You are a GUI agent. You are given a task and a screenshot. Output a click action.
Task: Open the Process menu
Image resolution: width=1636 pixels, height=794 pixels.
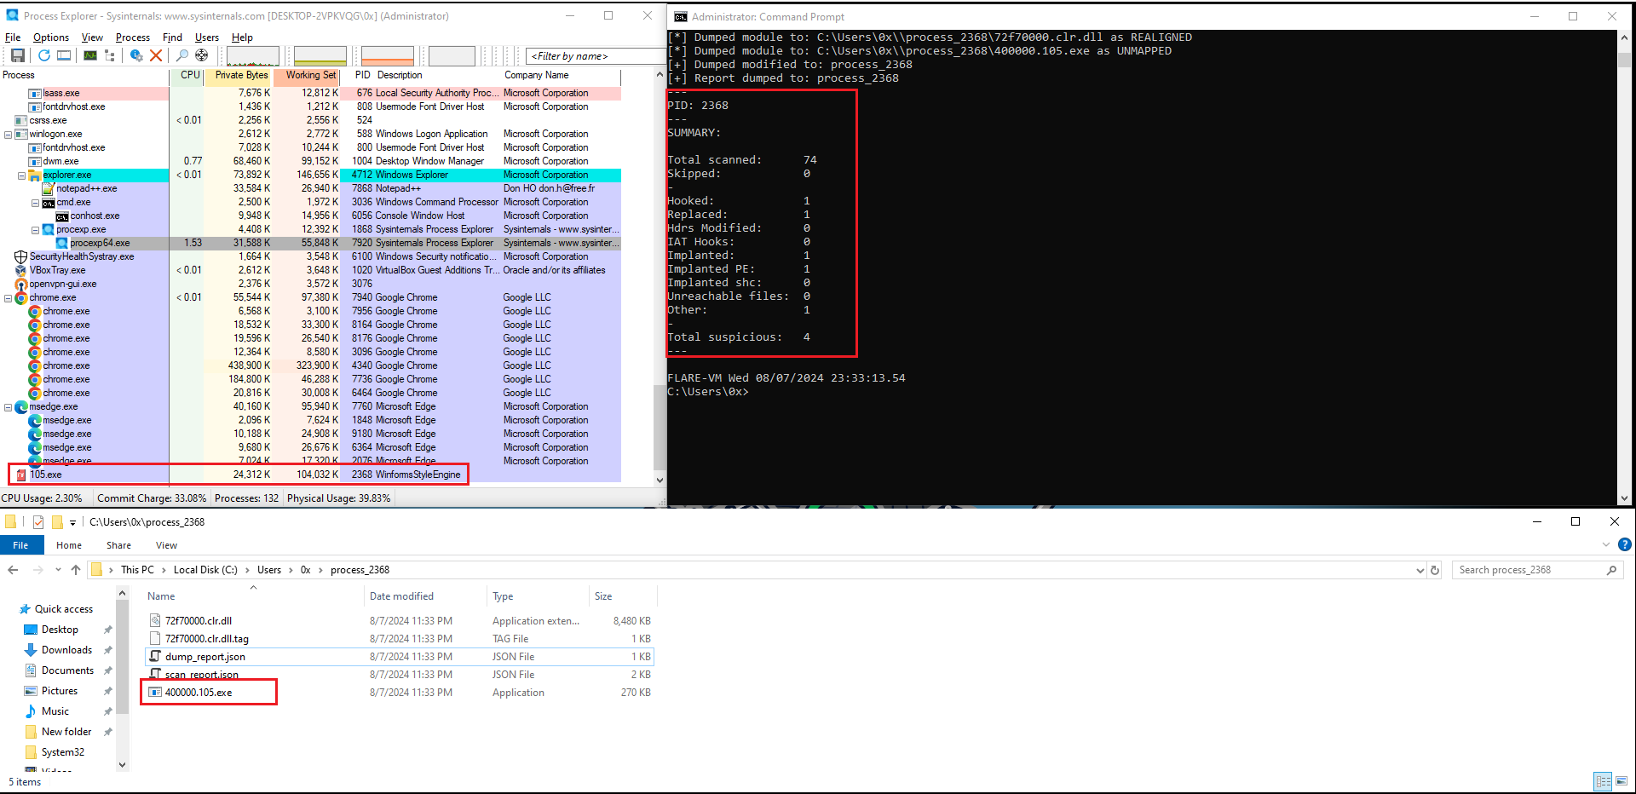132,37
